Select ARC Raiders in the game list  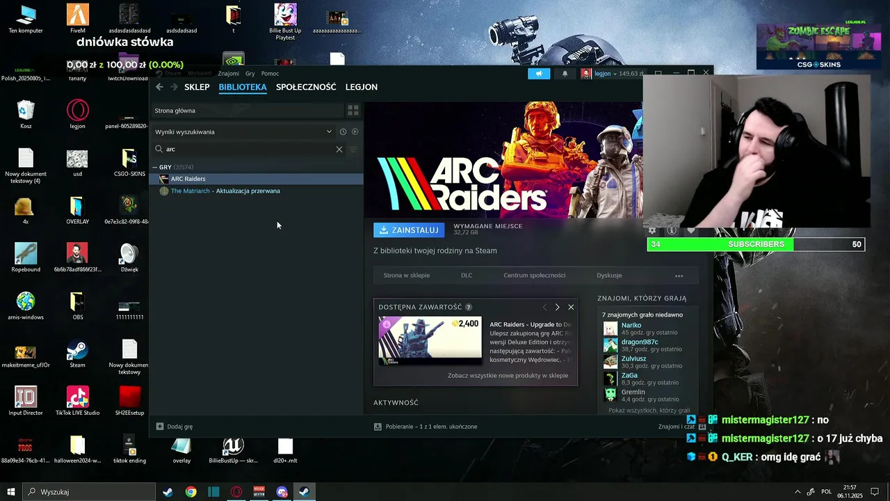point(257,179)
